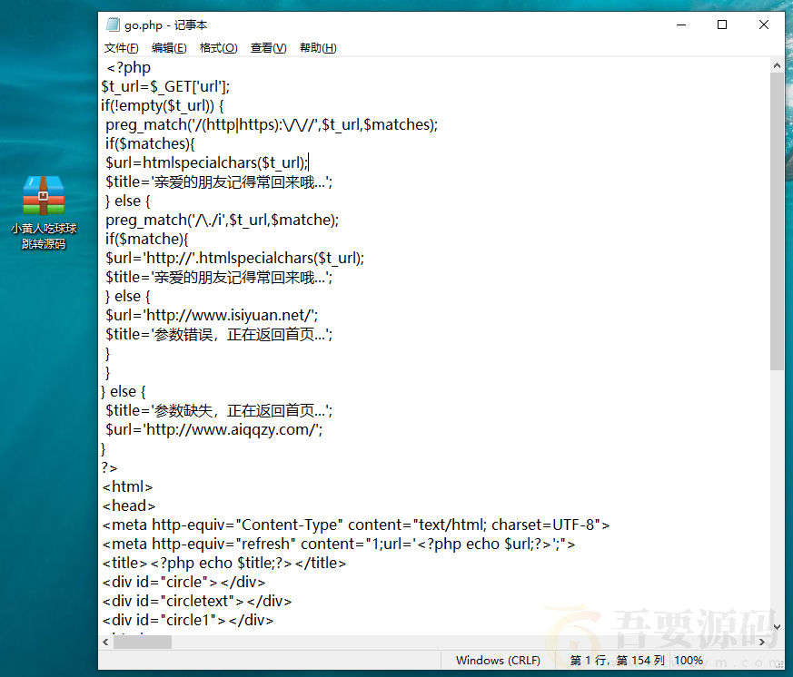Click the vertical scrollbar down arrow
Viewport: 793px width, 677px height.
point(778,627)
